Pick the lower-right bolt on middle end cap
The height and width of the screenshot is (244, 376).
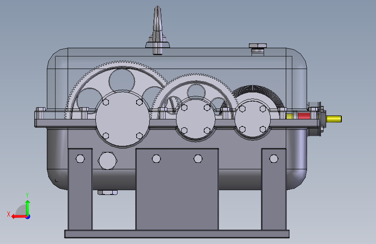click(207, 130)
